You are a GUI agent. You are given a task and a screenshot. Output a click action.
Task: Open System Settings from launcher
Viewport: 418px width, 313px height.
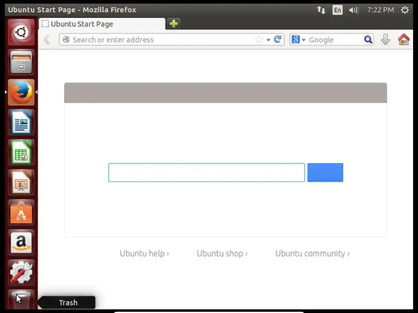point(21,273)
